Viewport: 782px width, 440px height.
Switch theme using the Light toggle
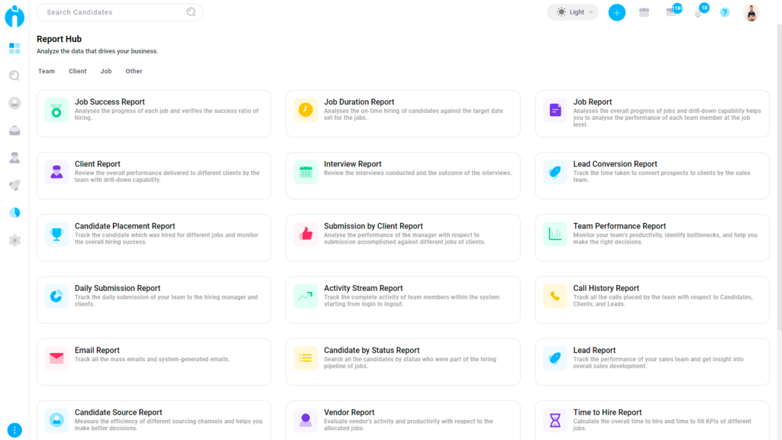click(571, 11)
